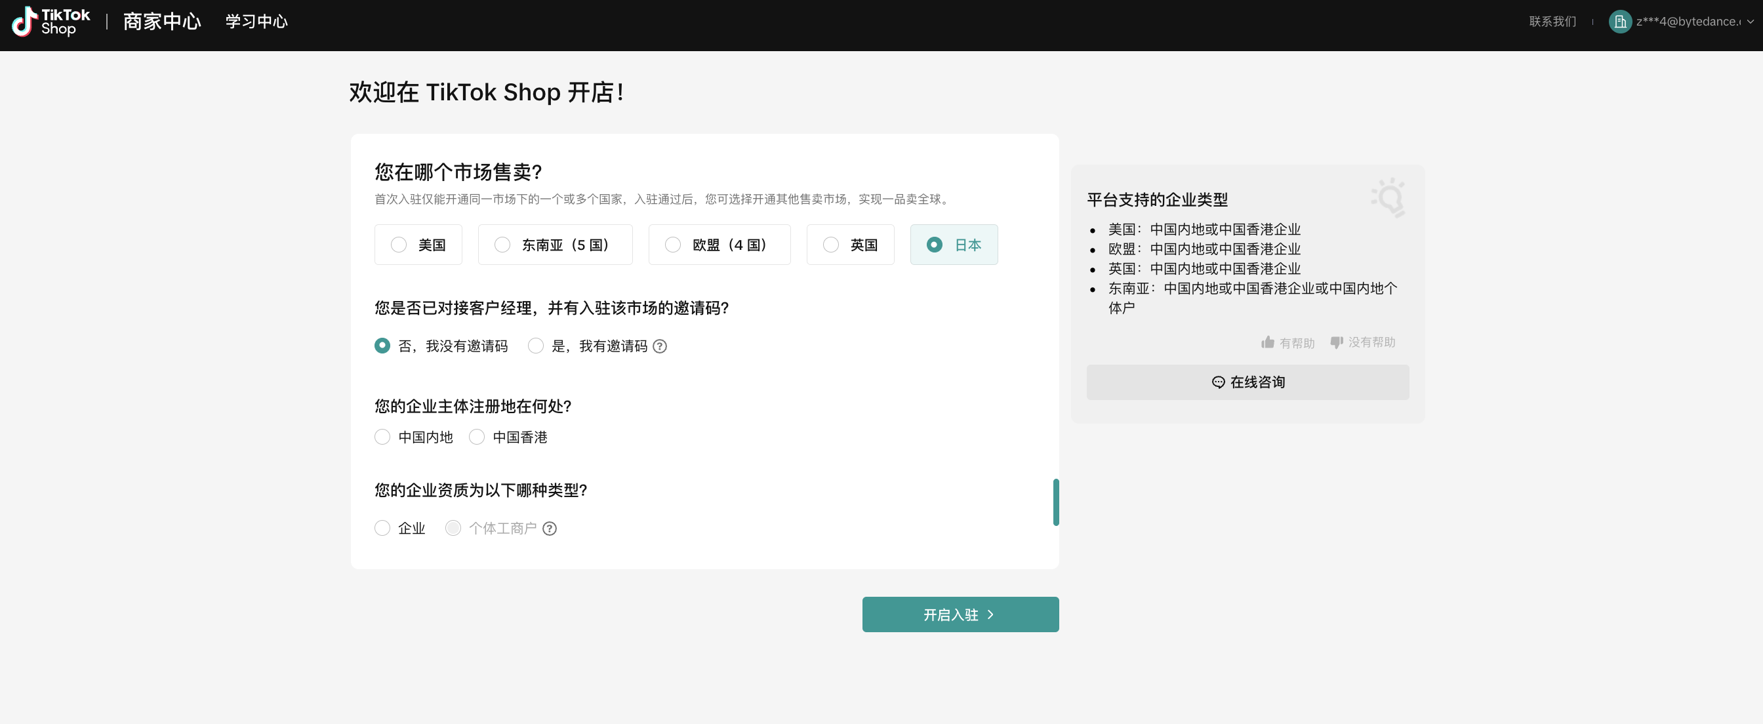Click the form panel scrollbar
1763x724 pixels.
[x=1055, y=502]
